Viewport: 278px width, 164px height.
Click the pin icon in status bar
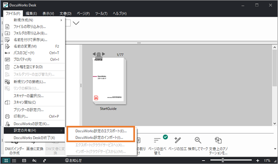point(44,161)
